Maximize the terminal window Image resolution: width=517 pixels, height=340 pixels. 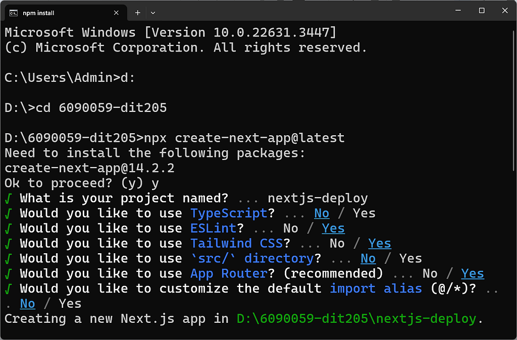coord(481,11)
